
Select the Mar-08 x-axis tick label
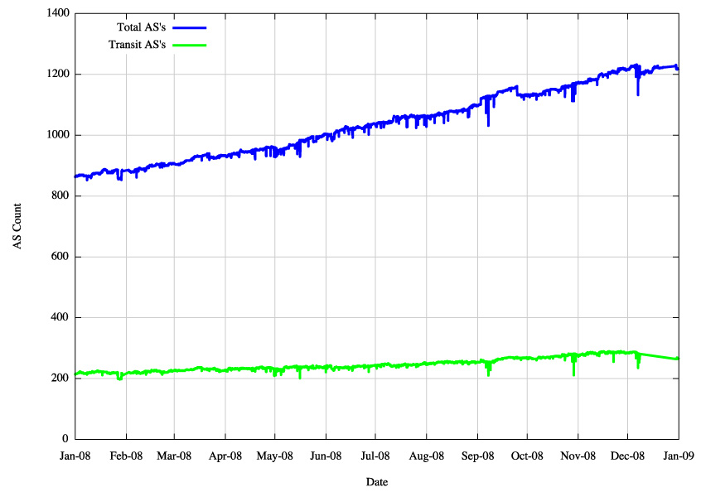click(174, 456)
